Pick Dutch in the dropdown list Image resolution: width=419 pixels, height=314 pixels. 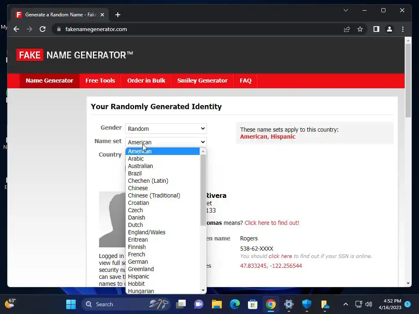(x=163, y=225)
